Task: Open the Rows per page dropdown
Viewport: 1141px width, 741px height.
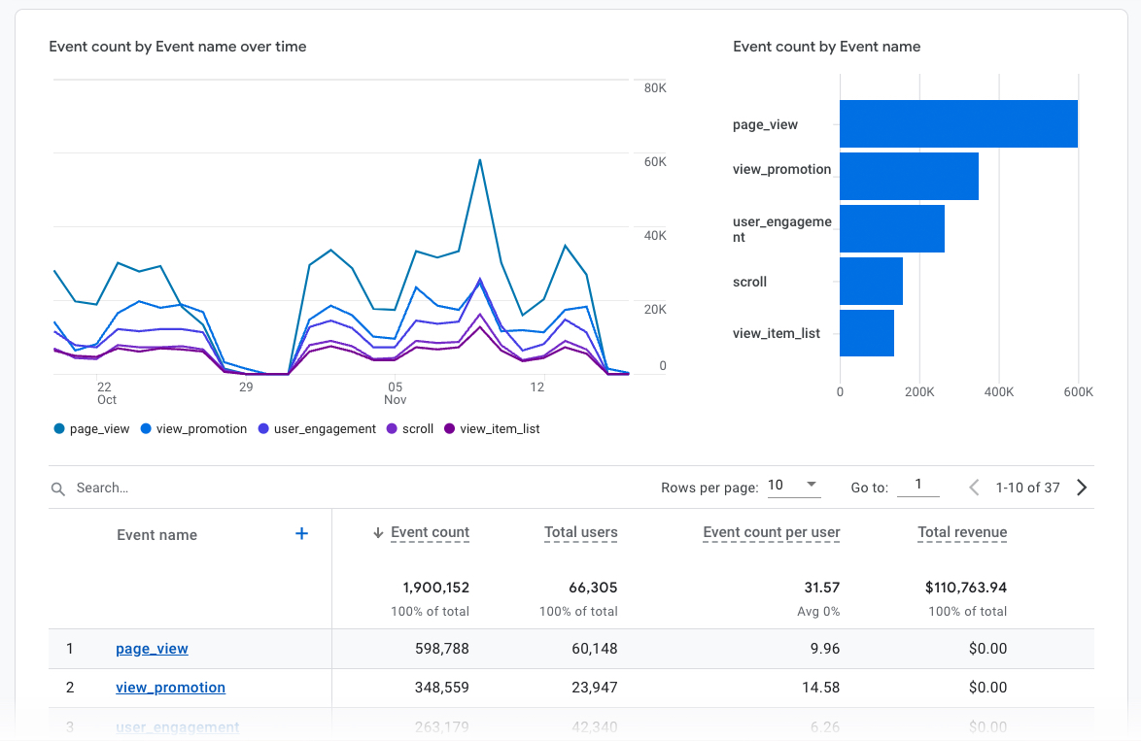Action: 794,485
